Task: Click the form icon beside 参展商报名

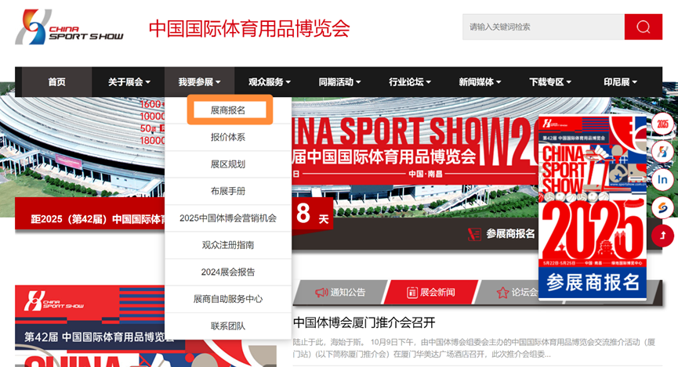Action: coord(474,234)
